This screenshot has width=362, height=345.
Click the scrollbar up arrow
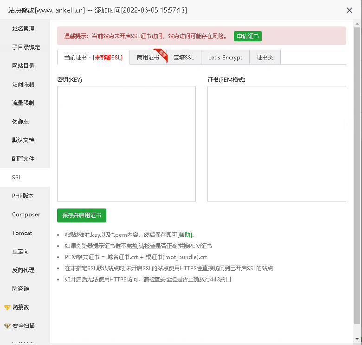tap(357, 24)
